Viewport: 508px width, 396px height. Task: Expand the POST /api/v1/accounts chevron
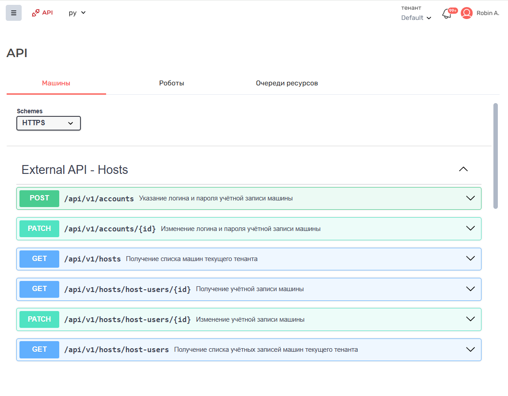coord(470,198)
